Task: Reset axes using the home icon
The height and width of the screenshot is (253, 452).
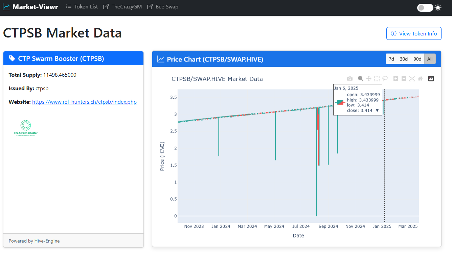Action: tap(420, 79)
